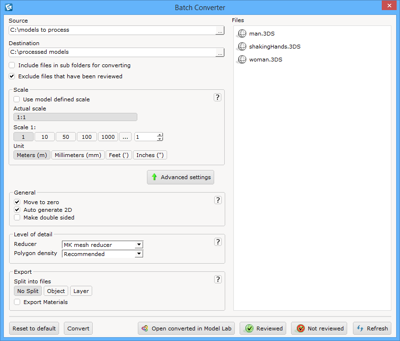Click the Export section question mark
Screen dimensions: 400x341
pyautogui.click(x=218, y=279)
